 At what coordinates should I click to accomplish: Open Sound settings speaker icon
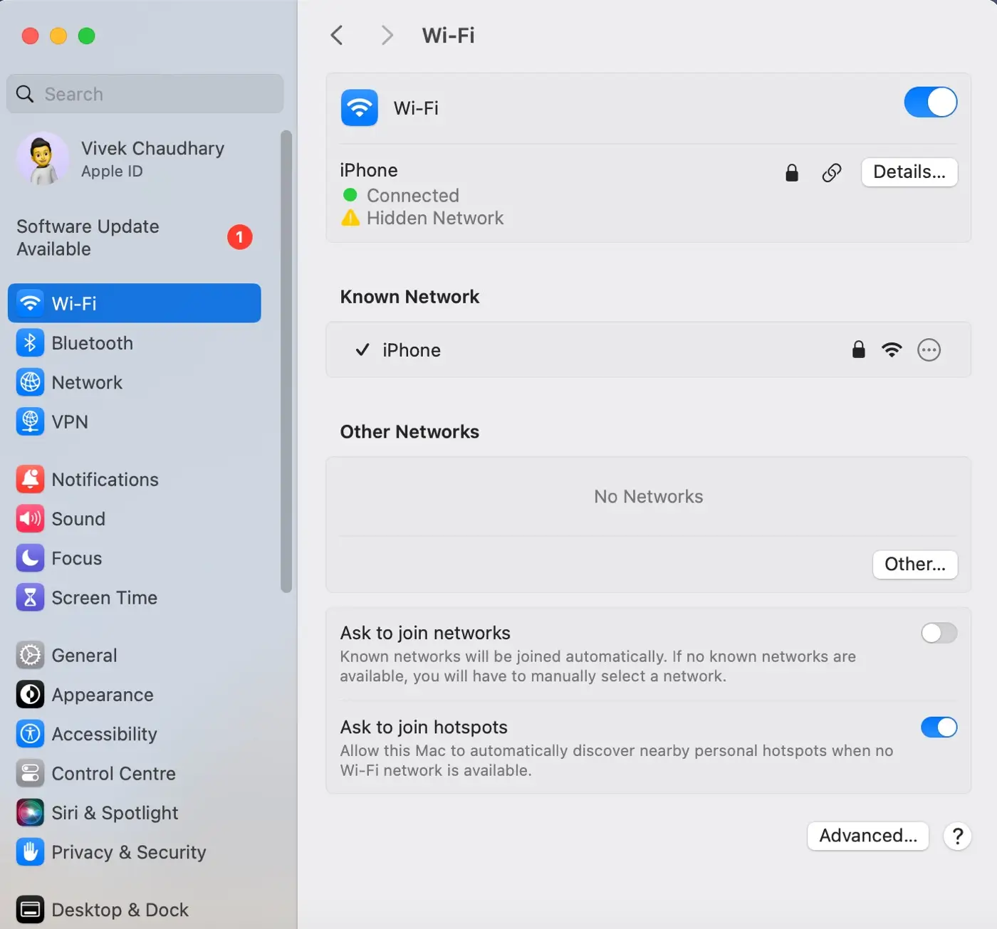pyautogui.click(x=30, y=519)
